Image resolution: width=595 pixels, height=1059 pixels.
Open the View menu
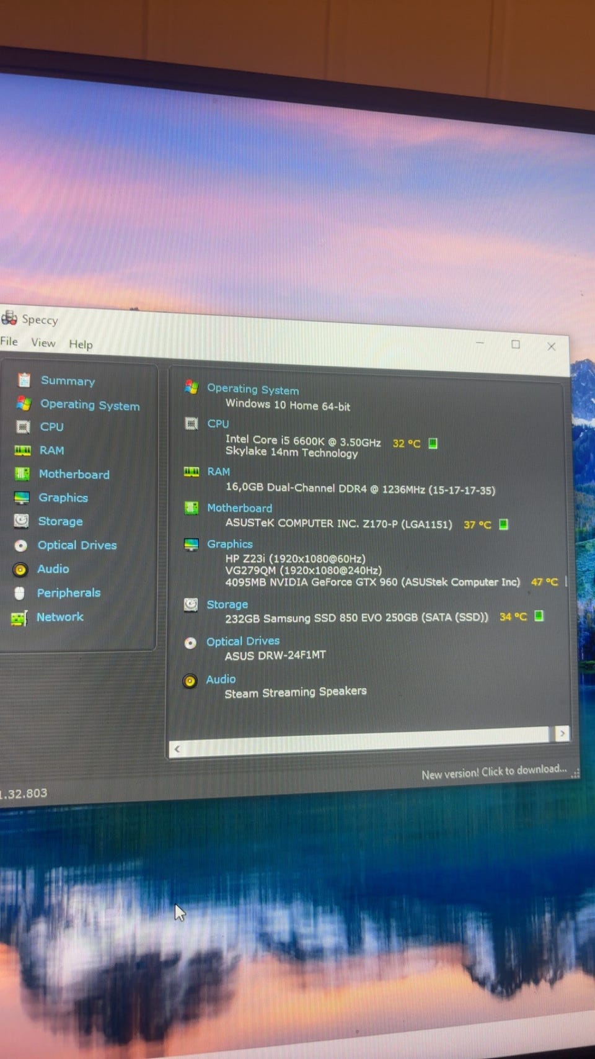[x=43, y=342]
